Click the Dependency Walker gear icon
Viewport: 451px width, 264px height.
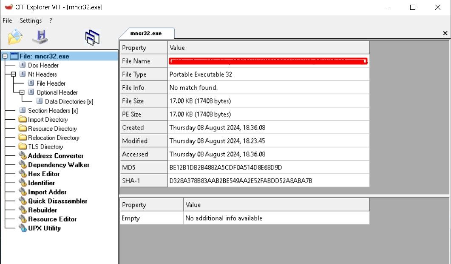(23, 164)
